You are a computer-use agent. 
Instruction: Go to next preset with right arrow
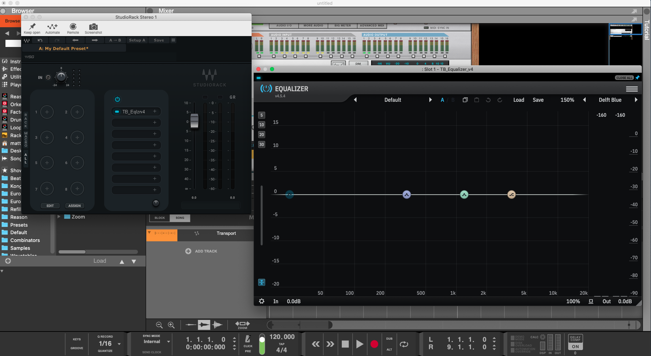point(95,40)
